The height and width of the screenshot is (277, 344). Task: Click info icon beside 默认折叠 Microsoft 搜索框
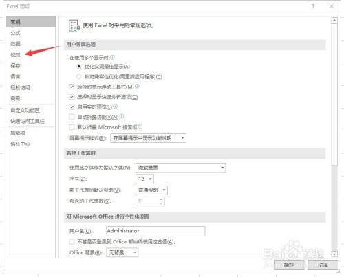click(x=140, y=126)
